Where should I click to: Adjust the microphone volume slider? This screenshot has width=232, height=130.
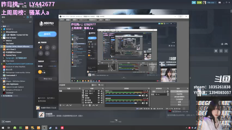tap(123, 95)
